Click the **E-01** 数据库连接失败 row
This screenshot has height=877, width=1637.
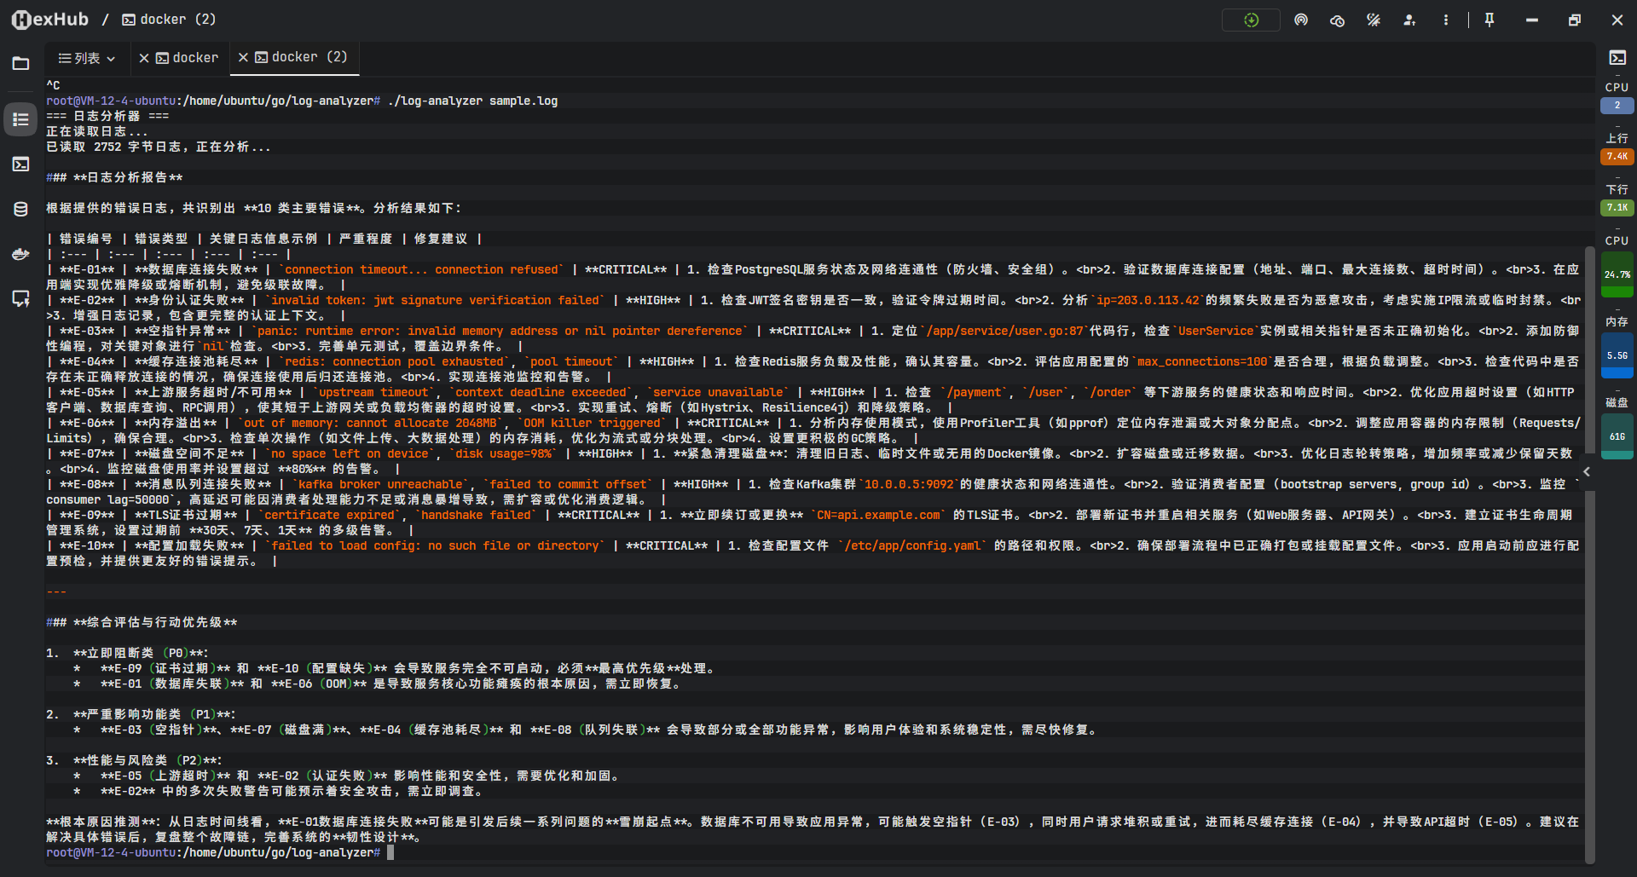click(x=813, y=277)
